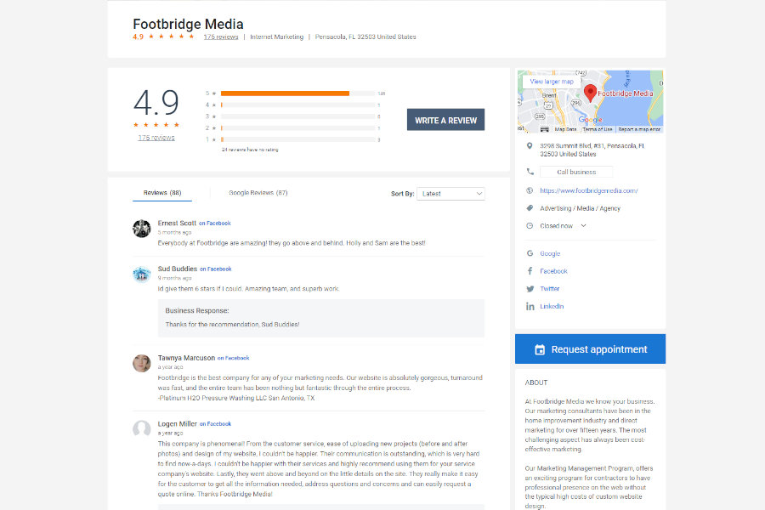The width and height of the screenshot is (765, 510).
Task: Click the Internet Marketing category text
Action: click(276, 37)
